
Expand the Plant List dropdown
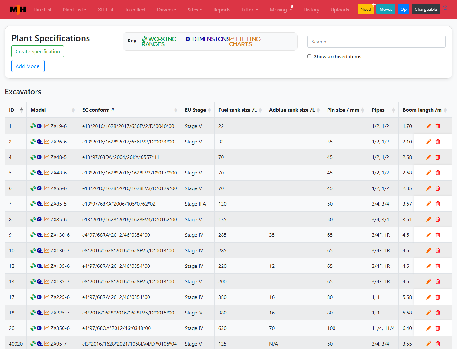coord(75,10)
